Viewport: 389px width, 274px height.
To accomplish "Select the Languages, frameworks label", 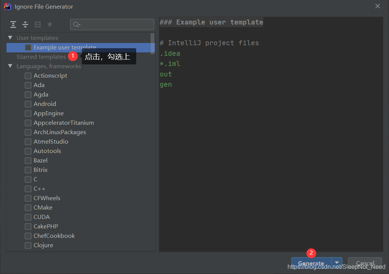I will [x=49, y=66].
